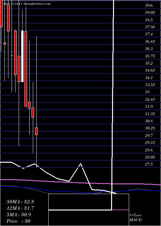161x226 pixels.
Task: Click the 5MA : 30.9 readout
Action: pos(19,215)
